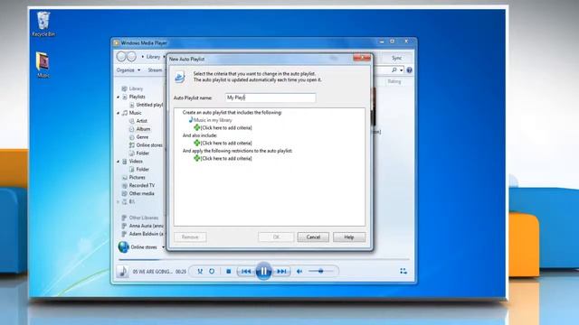Switch to Now Playing view icon
579x325 pixels.
click(x=403, y=271)
